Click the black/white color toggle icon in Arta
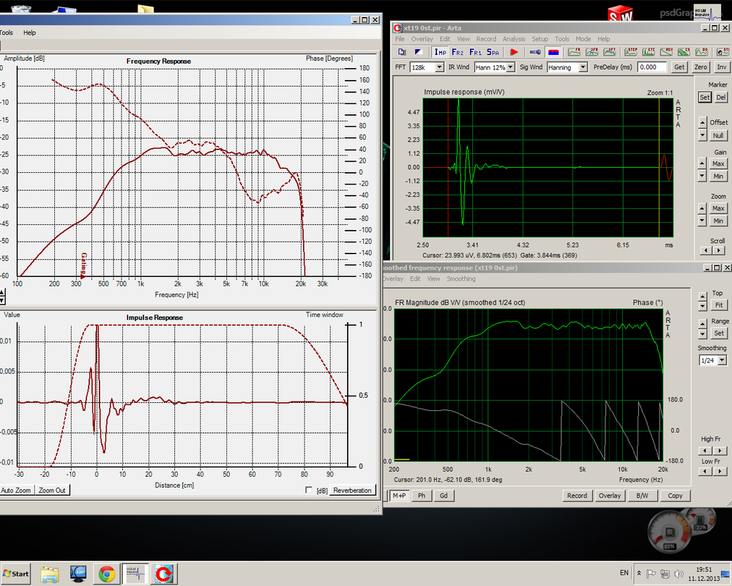The image size is (732, 586). click(x=419, y=52)
